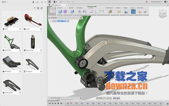Show info for the Rear Shock item
The height and width of the screenshot is (106, 169).
coord(41,50)
